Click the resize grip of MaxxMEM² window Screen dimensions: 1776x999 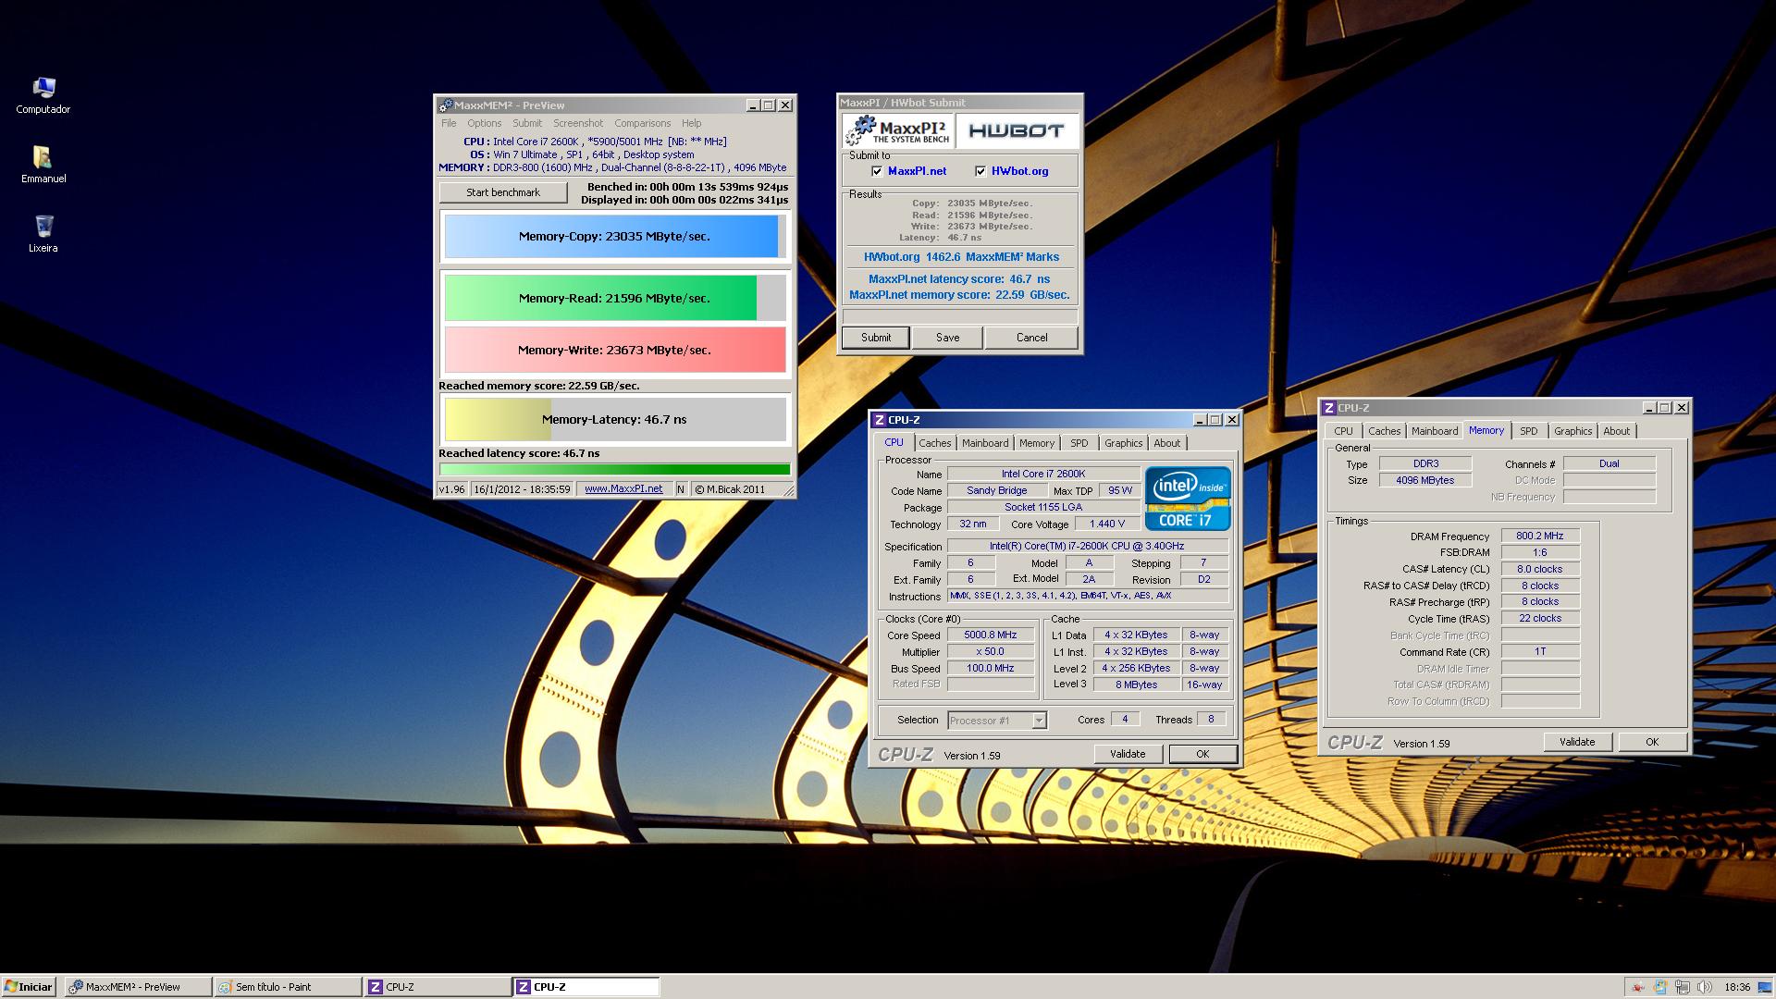coord(789,491)
